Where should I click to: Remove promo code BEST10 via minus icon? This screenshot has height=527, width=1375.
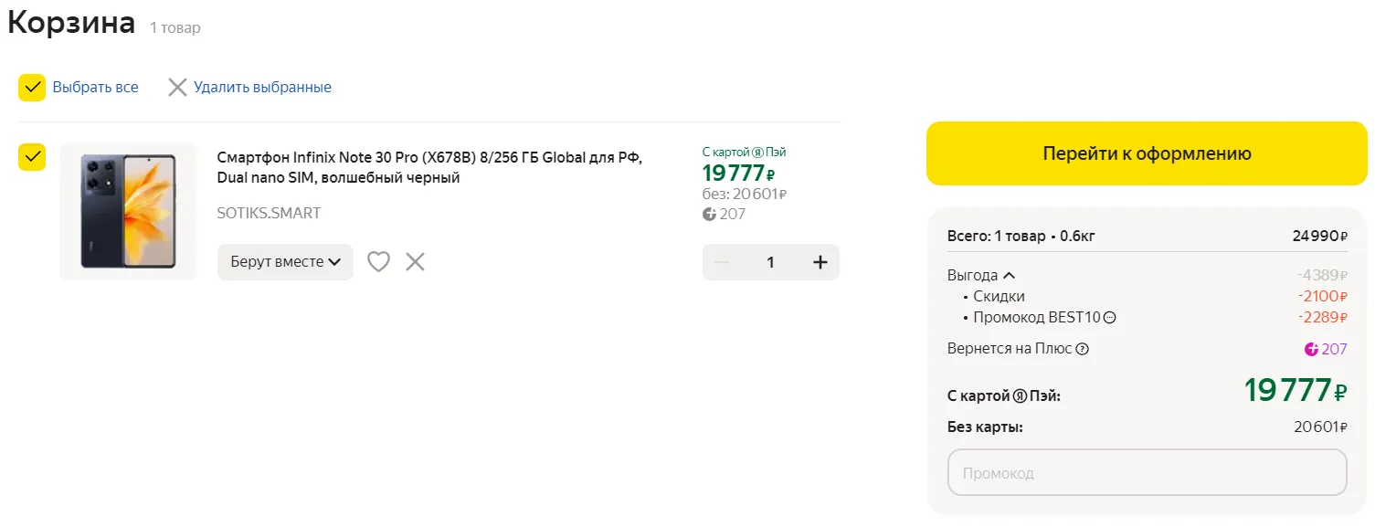(x=1110, y=318)
